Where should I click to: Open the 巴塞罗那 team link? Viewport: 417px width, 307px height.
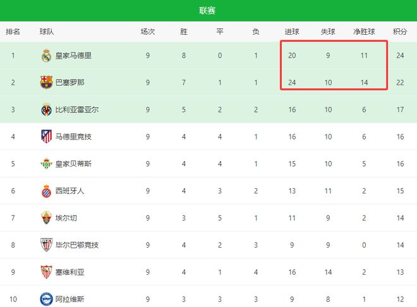69,82
